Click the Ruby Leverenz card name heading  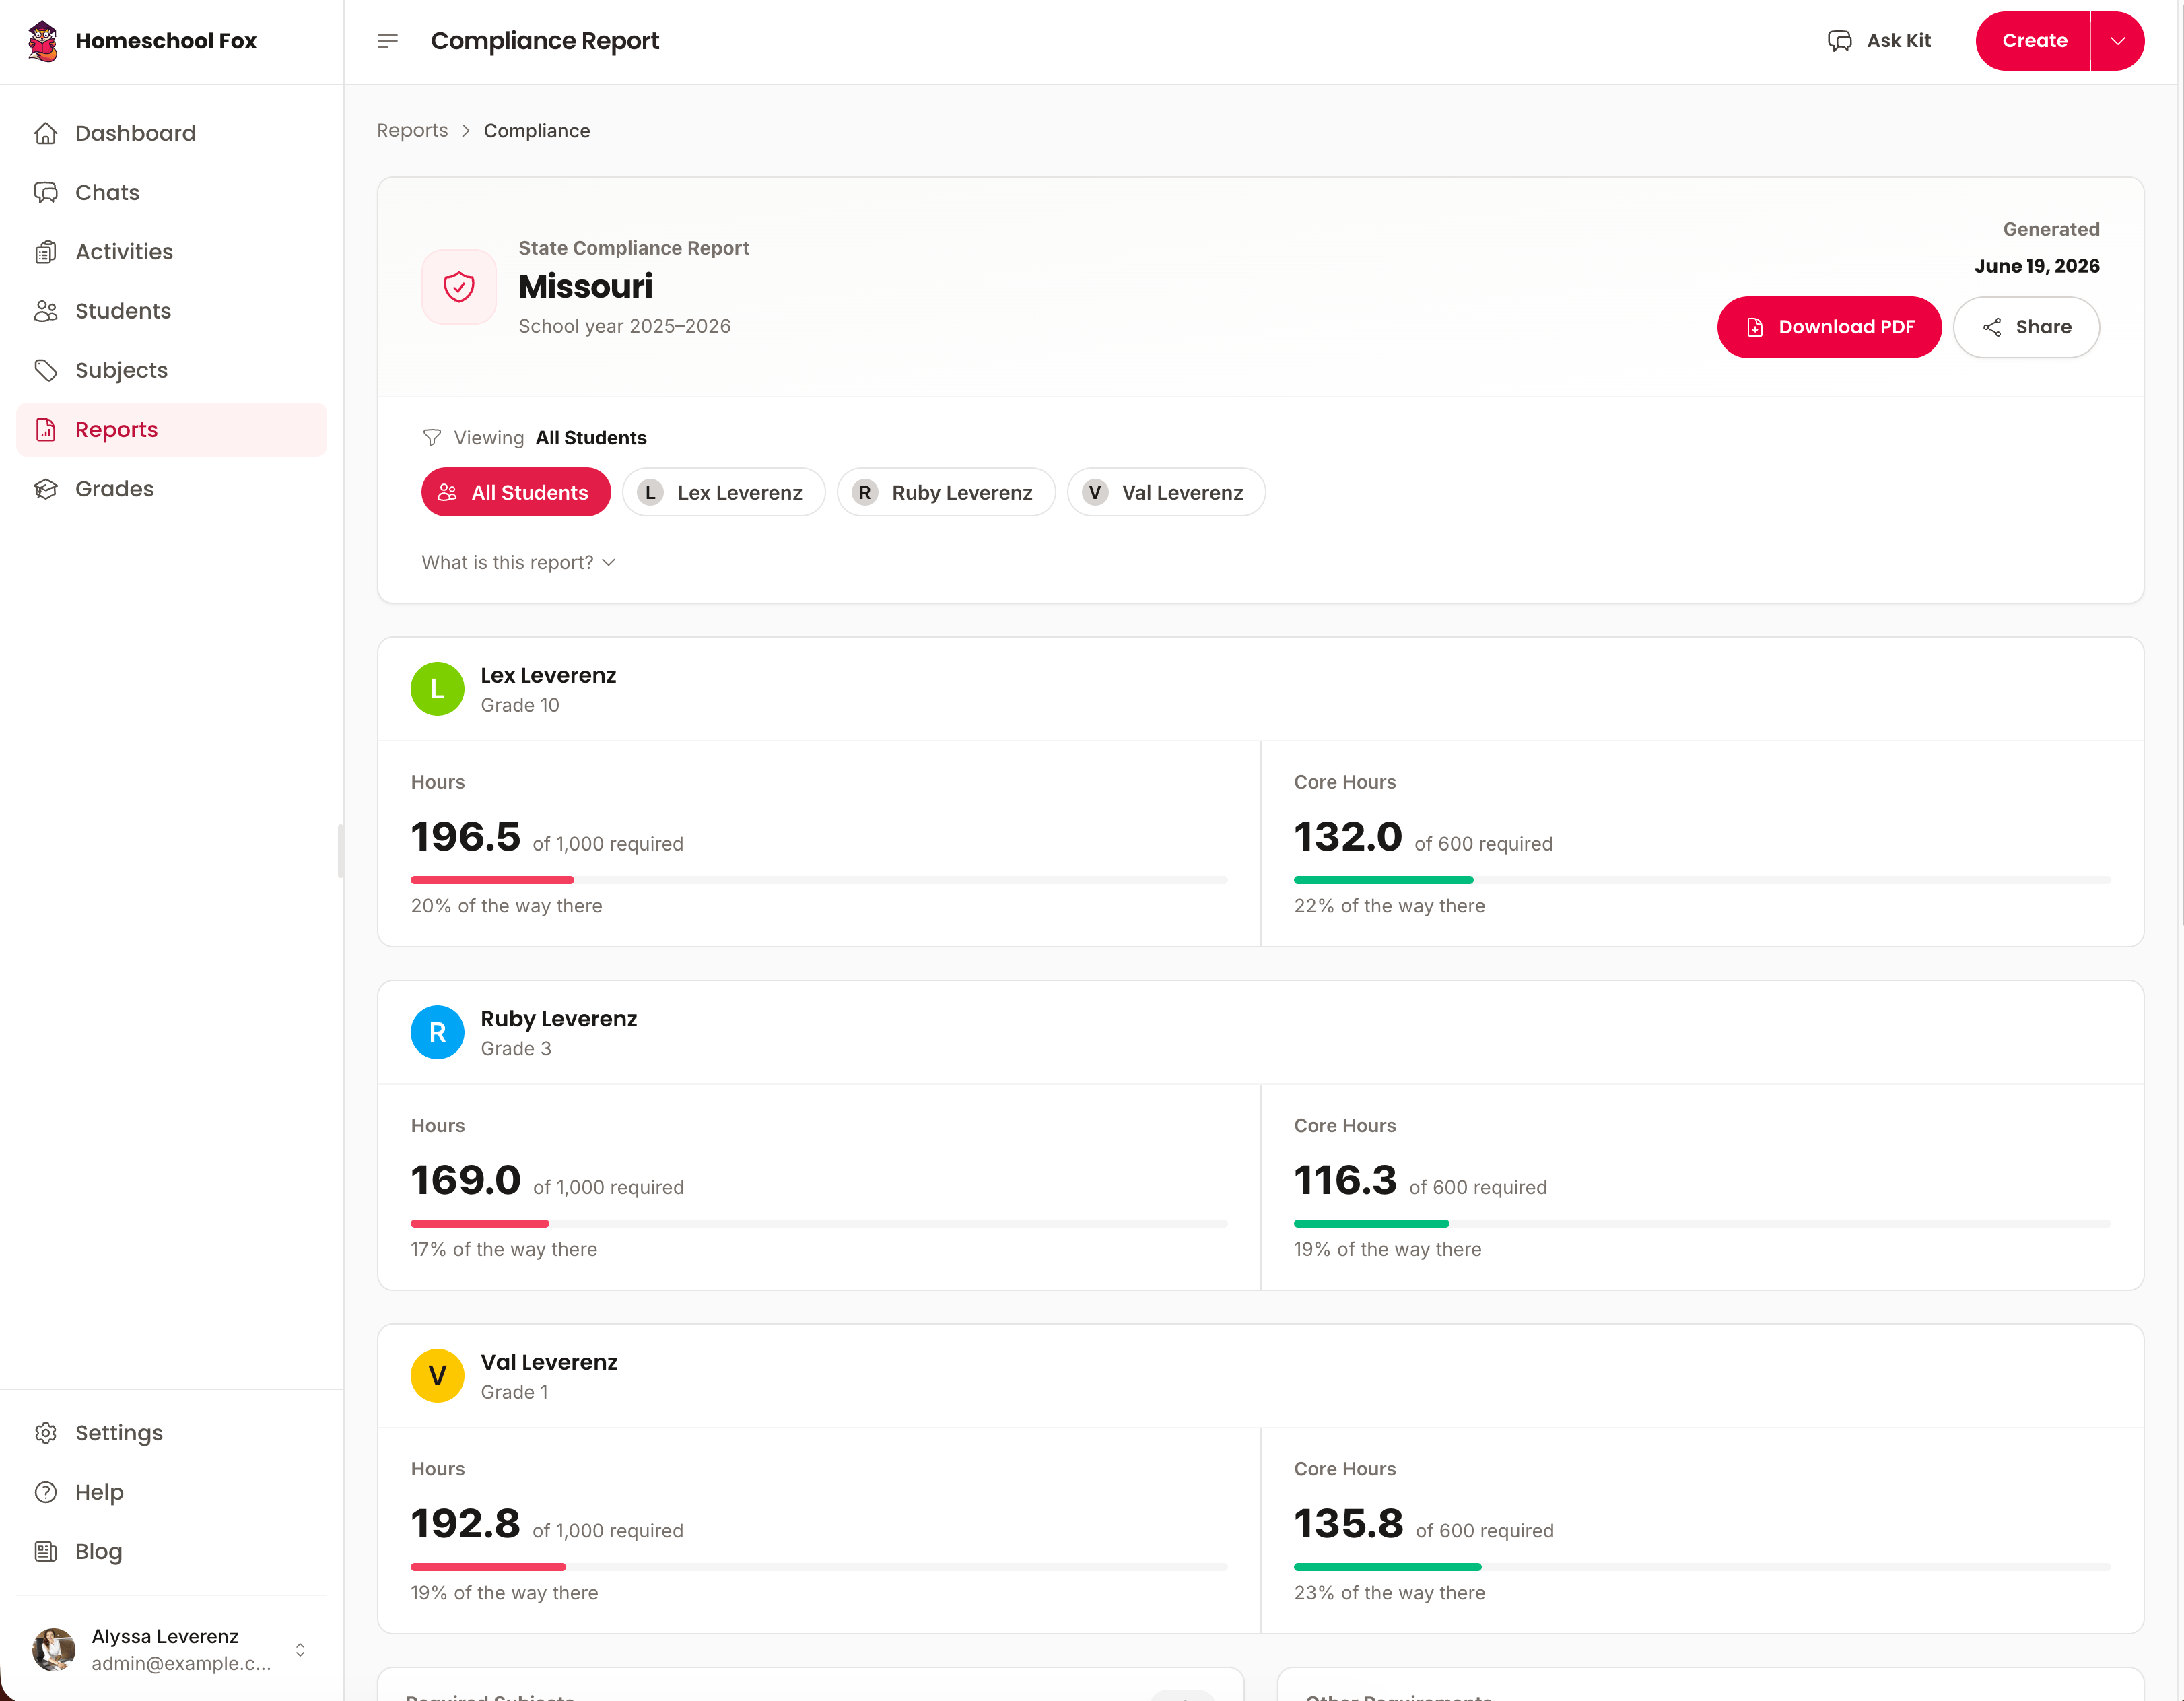click(559, 1019)
